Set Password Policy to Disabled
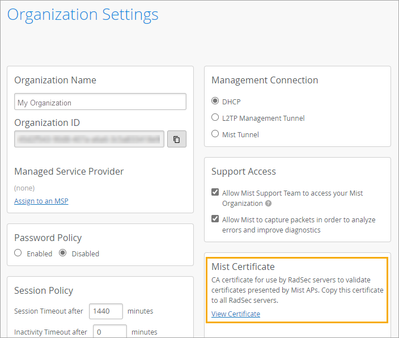The width and height of the screenshot is (399, 338). coord(63,253)
